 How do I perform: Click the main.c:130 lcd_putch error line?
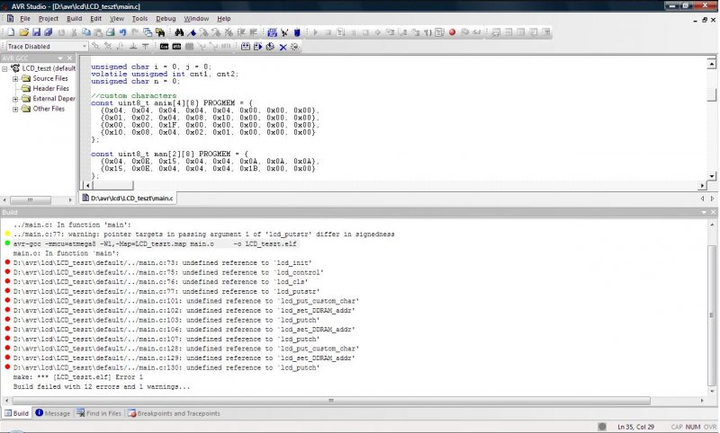tap(166, 368)
